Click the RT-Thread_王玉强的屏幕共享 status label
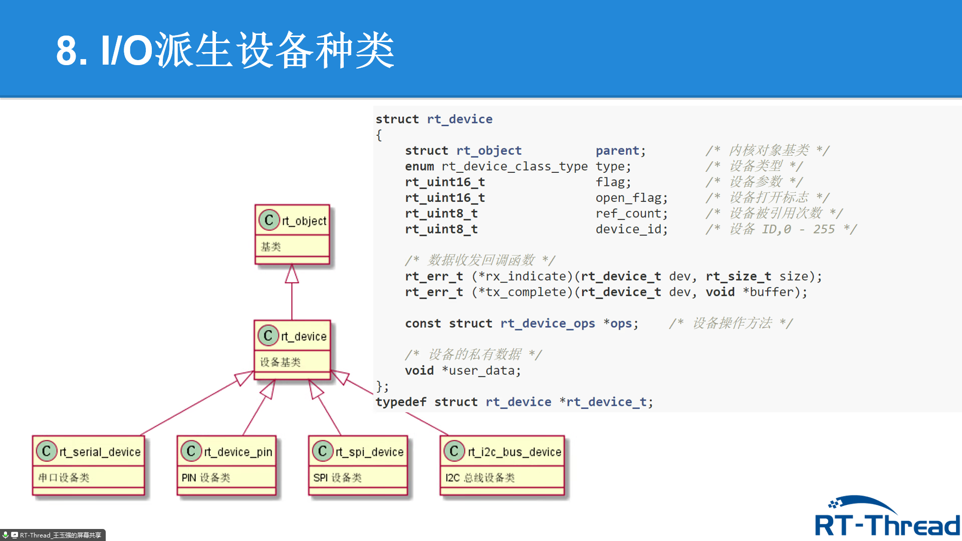Viewport: 962px width, 541px height. [x=61, y=535]
